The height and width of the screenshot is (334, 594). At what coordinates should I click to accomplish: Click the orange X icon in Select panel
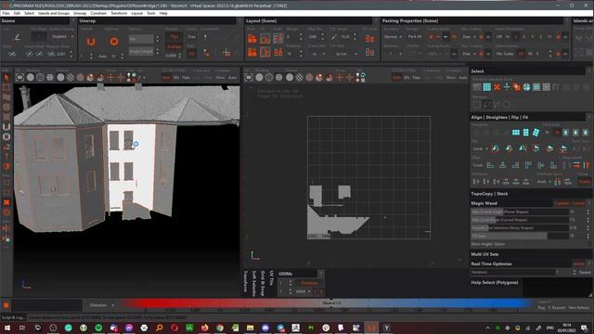[x=497, y=87]
